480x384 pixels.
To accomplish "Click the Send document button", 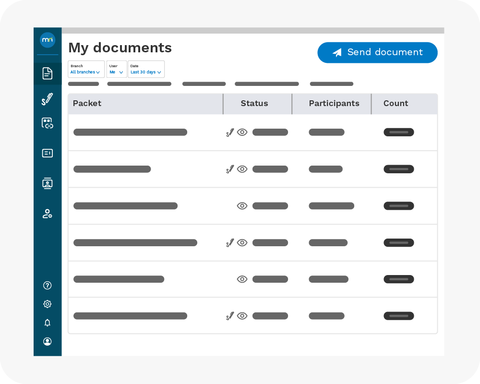I will (x=377, y=52).
